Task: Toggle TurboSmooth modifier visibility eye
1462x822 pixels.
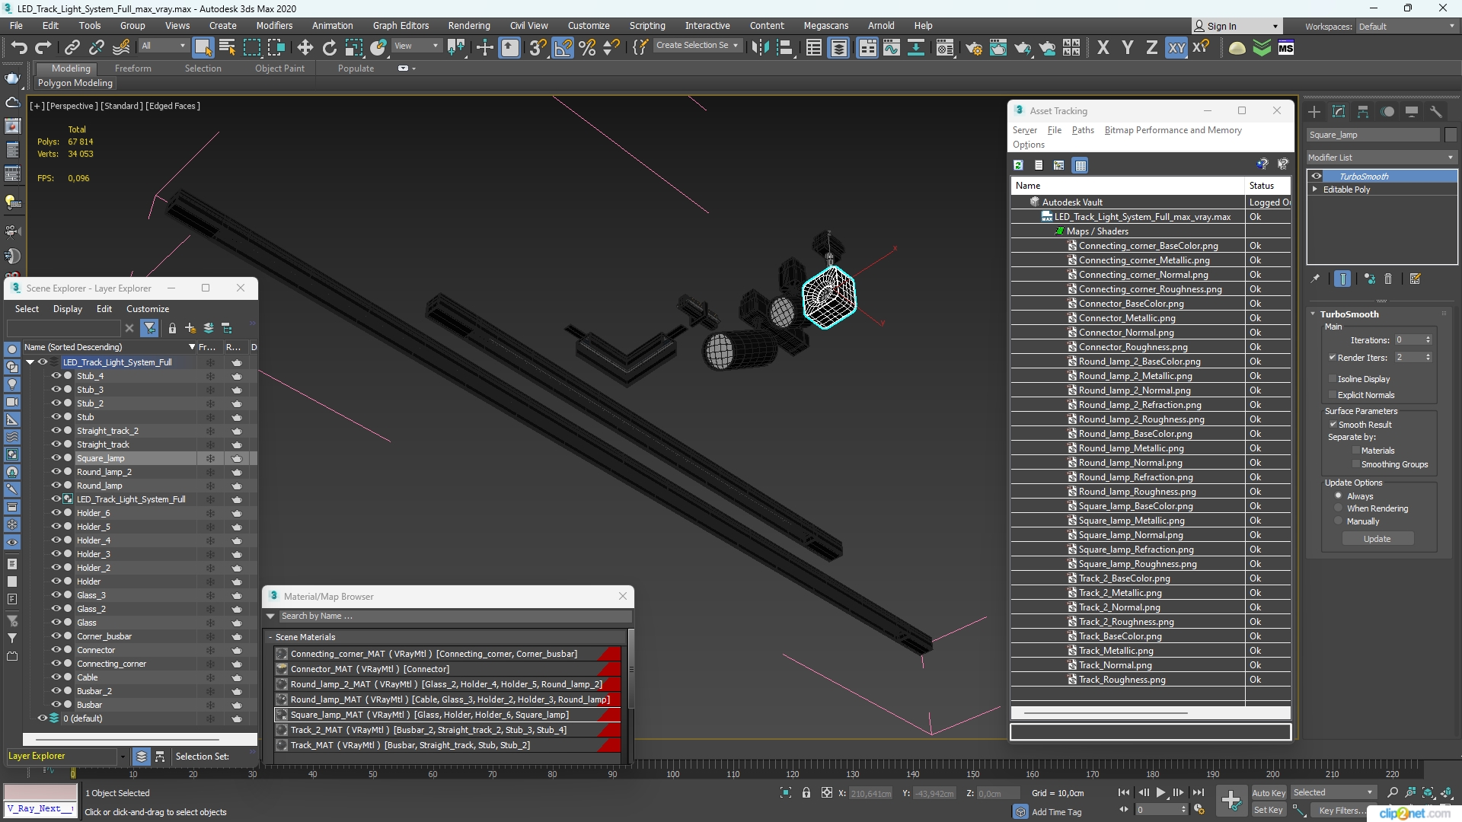Action: (1317, 177)
